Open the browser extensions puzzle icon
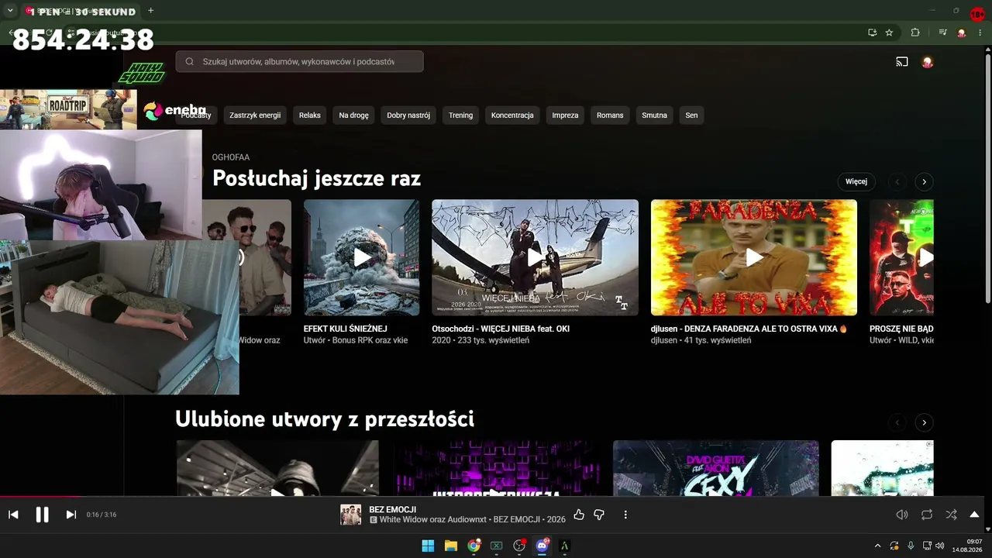 click(915, 33)
